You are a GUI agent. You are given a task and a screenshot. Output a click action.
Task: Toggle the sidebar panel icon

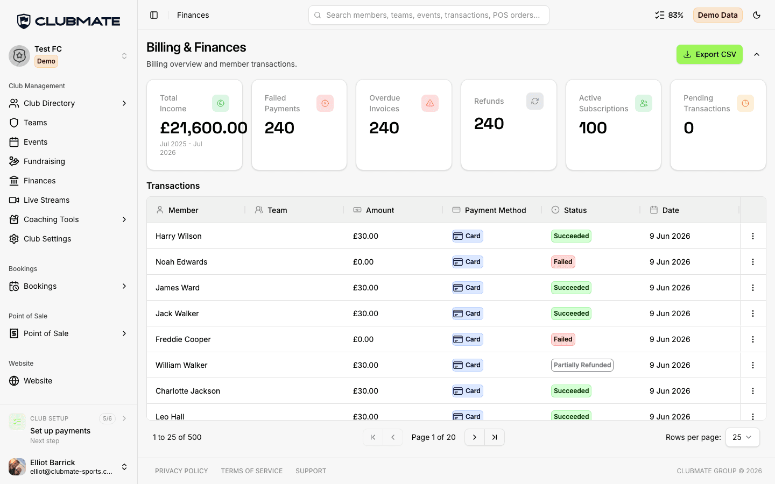click(x=154, y=15)
